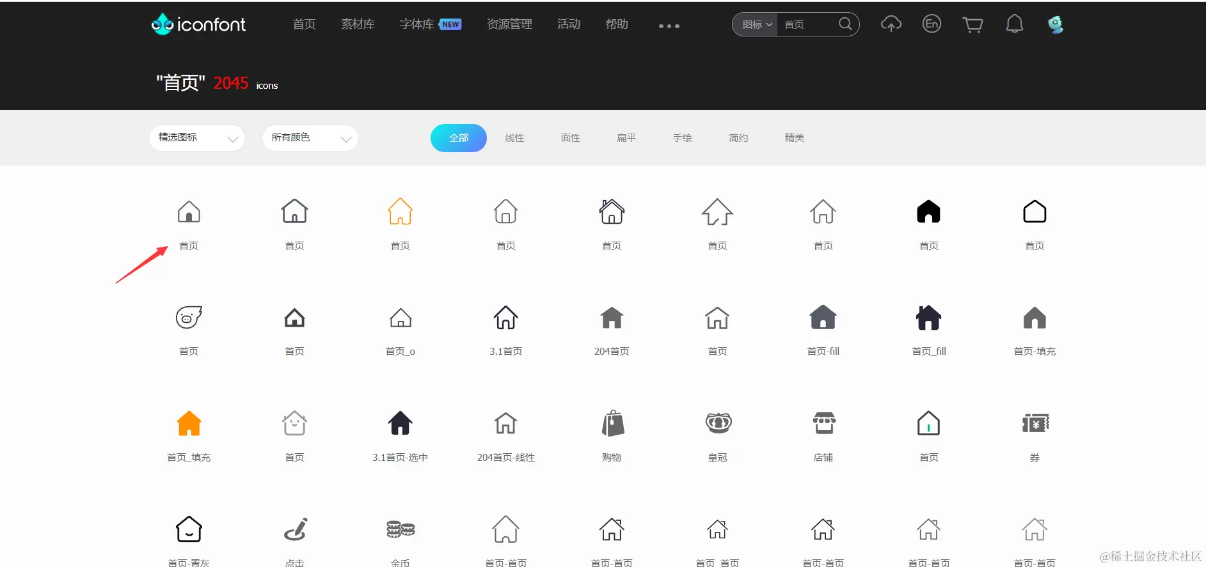
Task: Select the 购物 shopping bag icon
Action: pyautogui.click(x=612, y=423)
